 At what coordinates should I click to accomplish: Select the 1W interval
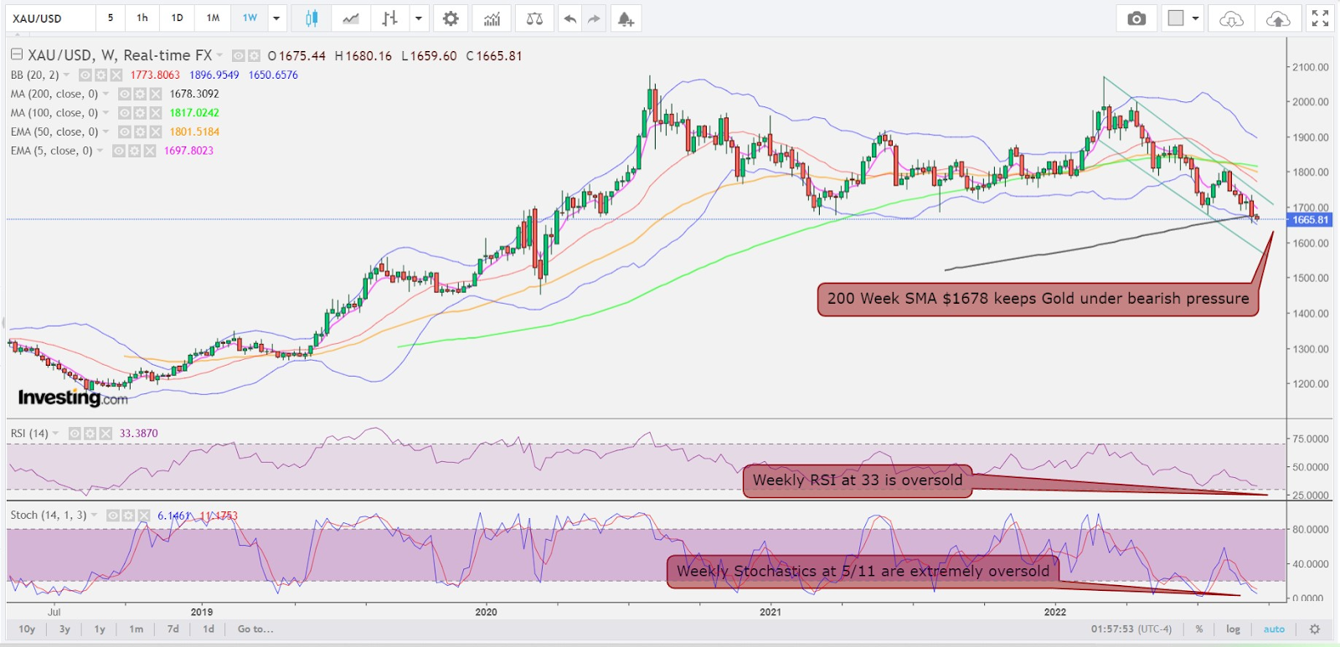250,18
